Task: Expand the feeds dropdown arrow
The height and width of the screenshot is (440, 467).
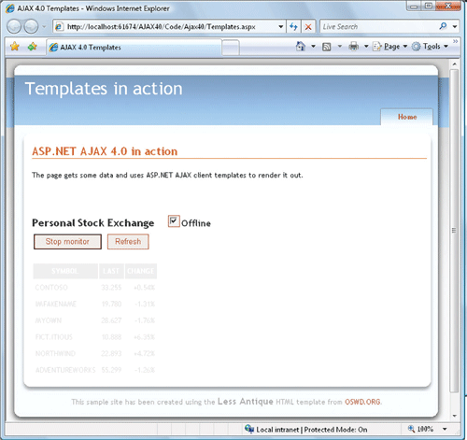Action: pyautogui.click(x=340, y=47)
